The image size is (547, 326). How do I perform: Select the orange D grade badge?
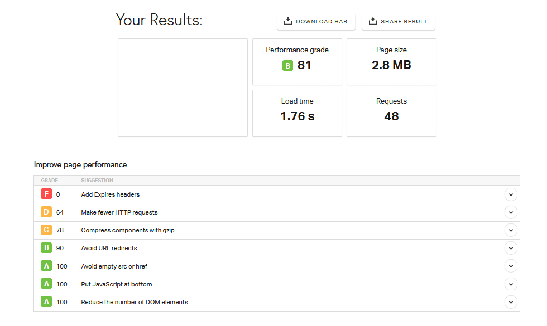(47, 212)
